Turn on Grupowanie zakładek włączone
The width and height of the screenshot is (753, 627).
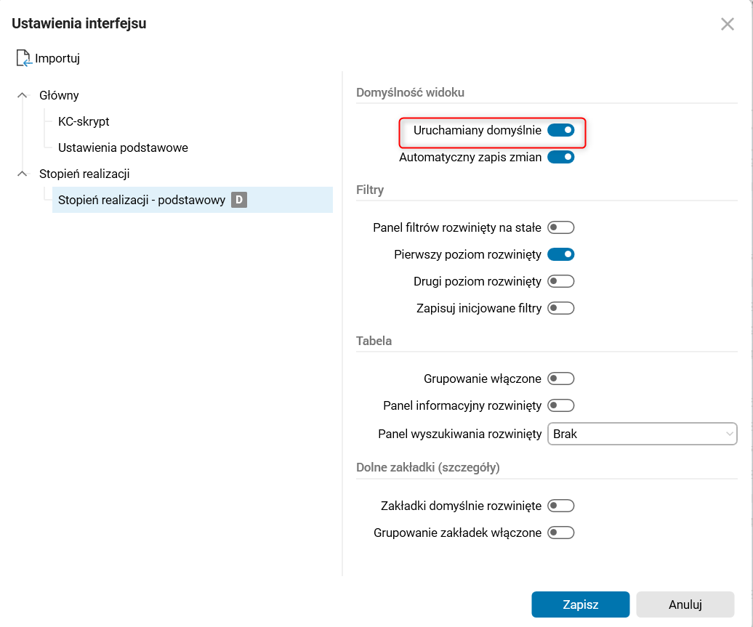click(560, 533)
